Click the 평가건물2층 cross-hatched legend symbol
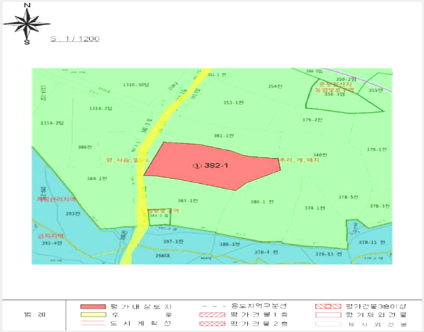This screenshot has height=332, width=424. [x=212, y=323]
